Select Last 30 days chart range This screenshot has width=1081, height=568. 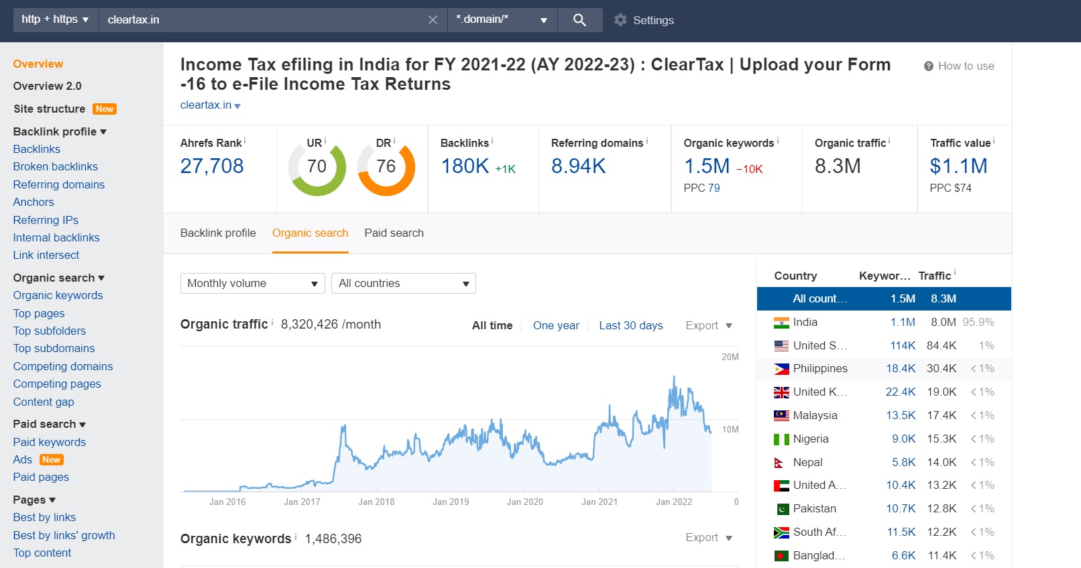pyautogui.click(x=631, y=325)
